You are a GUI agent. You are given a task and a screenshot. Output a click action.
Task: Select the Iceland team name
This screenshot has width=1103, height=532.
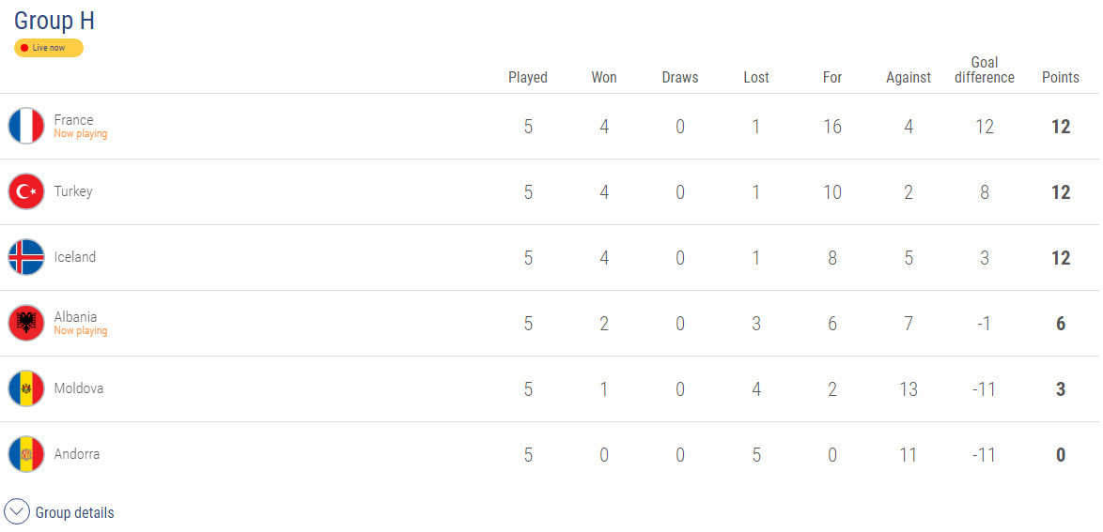pos(74,257)
